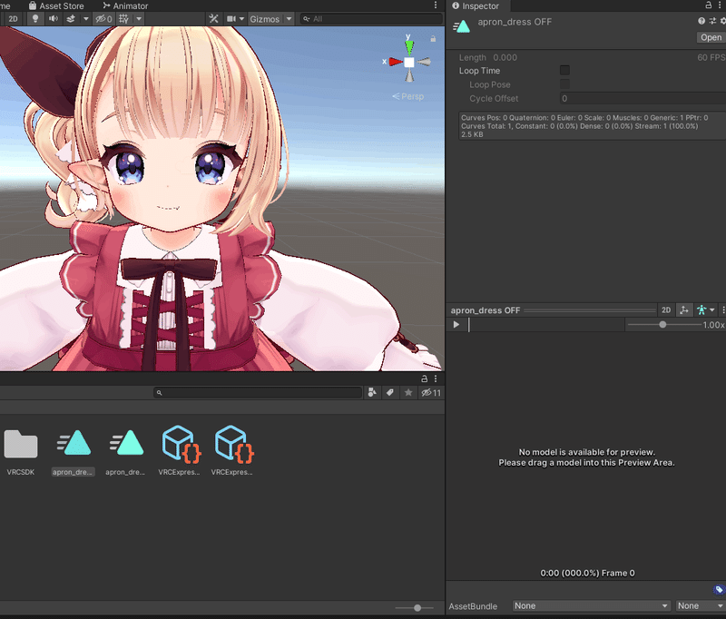Click the Open button in the Inspector
Screen dimensions: 726x619
click(710, 37)
